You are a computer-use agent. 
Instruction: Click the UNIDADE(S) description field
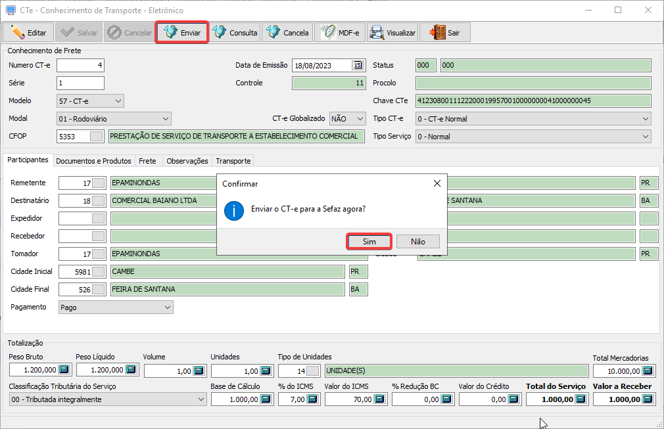pyautogui.click(x=456, y=371)
